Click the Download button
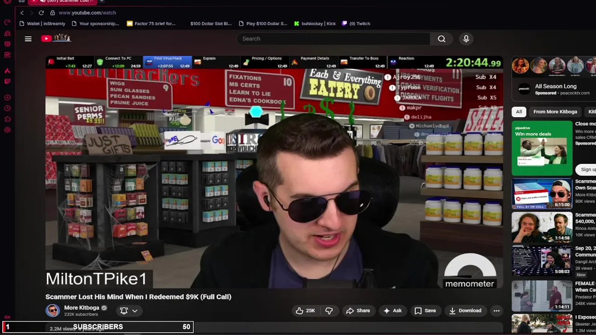Image resolution: width=596 pixels, height=335 pixels. 465,310
